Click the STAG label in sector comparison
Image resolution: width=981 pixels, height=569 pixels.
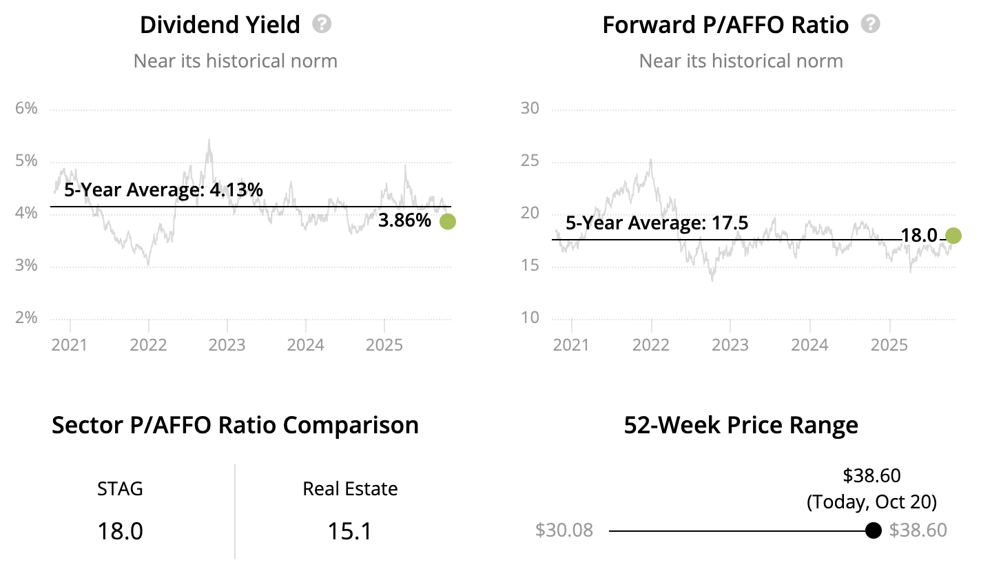(120, 489)
